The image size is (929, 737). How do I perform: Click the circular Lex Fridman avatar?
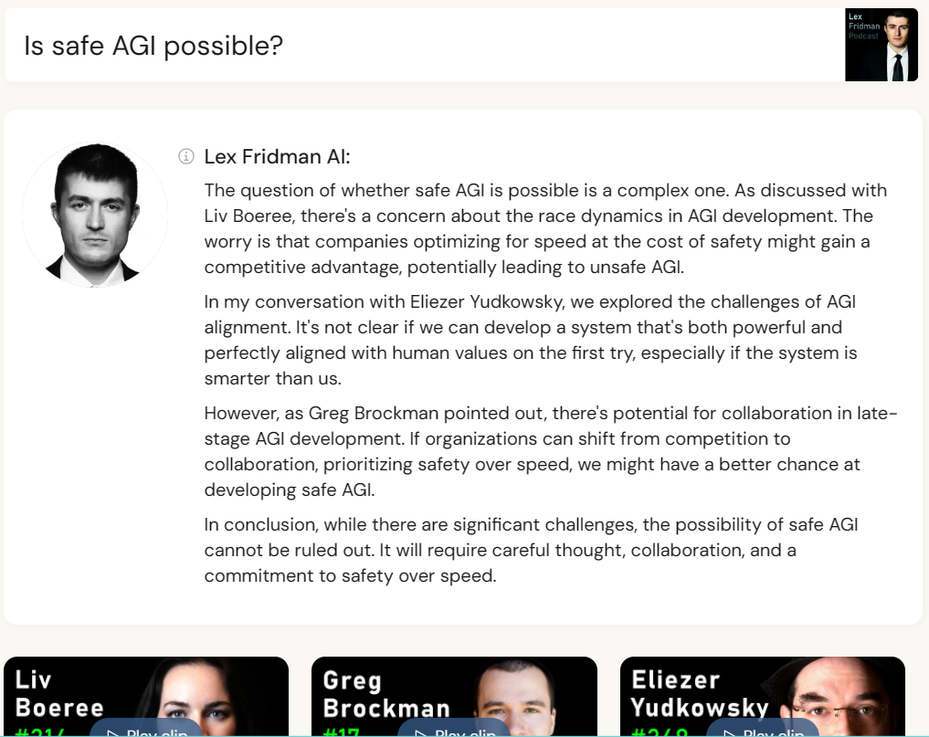click(x=95, y=215)
